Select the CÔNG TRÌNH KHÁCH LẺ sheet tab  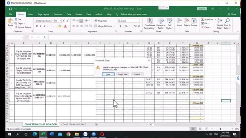73,124
